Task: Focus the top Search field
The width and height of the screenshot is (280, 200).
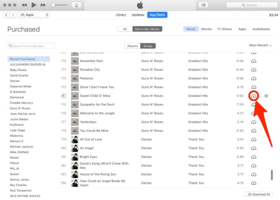Action: [x=252, y=5]
